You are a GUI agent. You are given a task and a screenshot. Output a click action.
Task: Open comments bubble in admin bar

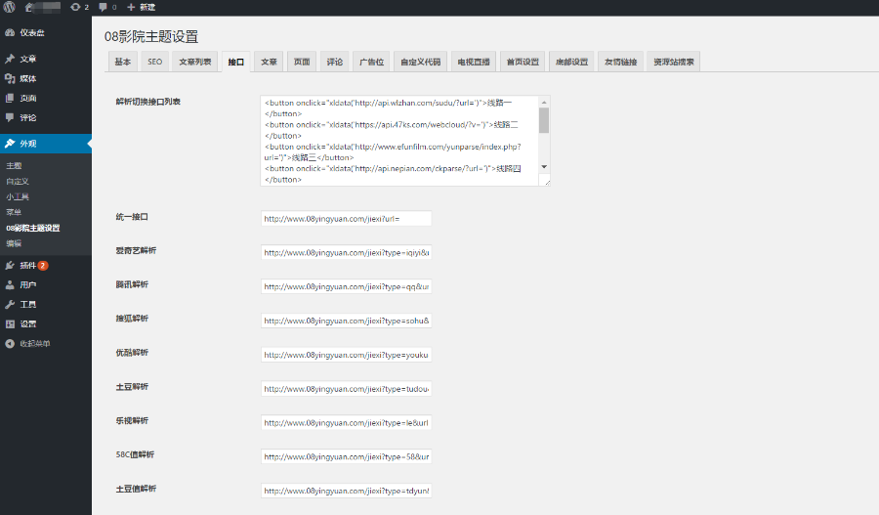107,7
